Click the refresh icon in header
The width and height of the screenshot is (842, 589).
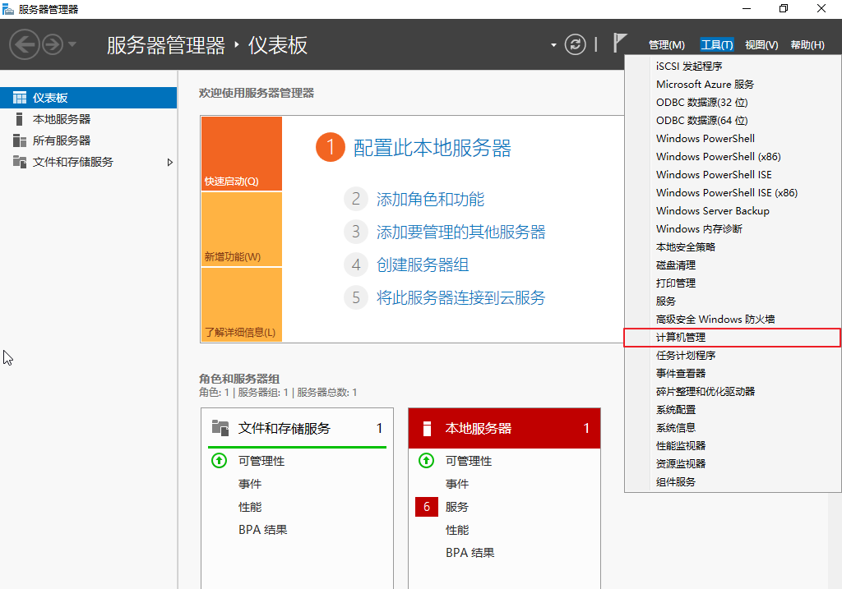pos(576,44)
